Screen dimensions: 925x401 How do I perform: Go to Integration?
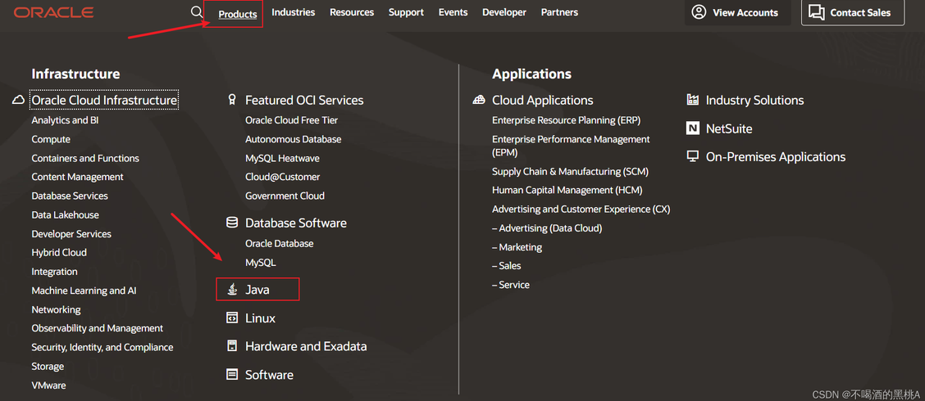54,272
